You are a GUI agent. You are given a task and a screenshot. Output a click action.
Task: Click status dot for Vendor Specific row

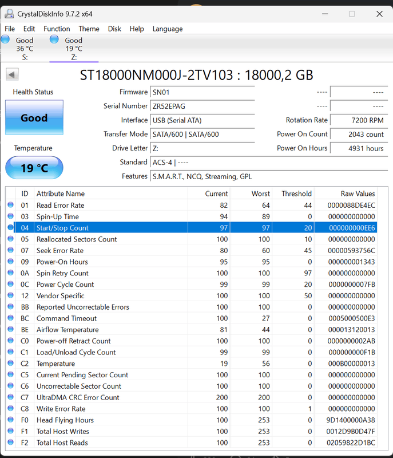tap(10, 295)
